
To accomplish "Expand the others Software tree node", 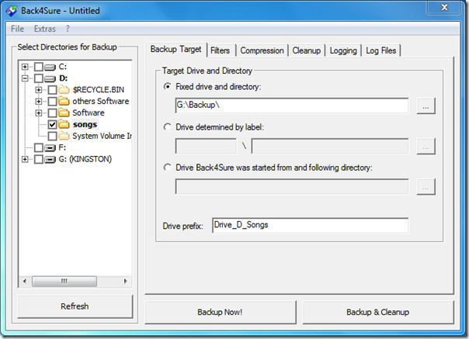I will [x=39, y=102].
